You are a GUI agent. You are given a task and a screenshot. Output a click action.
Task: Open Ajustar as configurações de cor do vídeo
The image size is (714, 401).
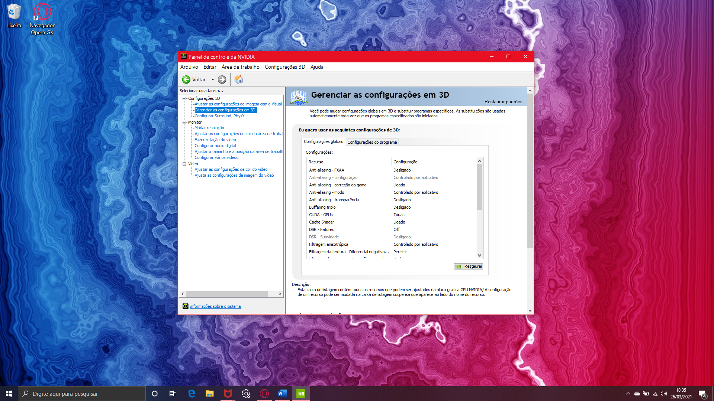(231, 169)
